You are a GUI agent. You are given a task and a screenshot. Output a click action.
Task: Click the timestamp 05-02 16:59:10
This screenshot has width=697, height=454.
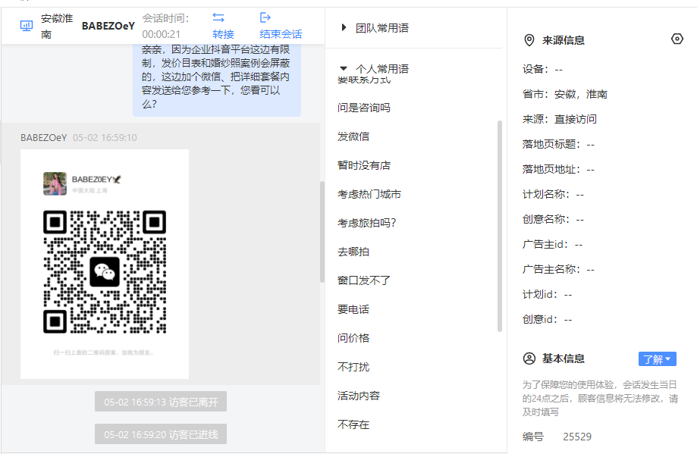(105, 138)
